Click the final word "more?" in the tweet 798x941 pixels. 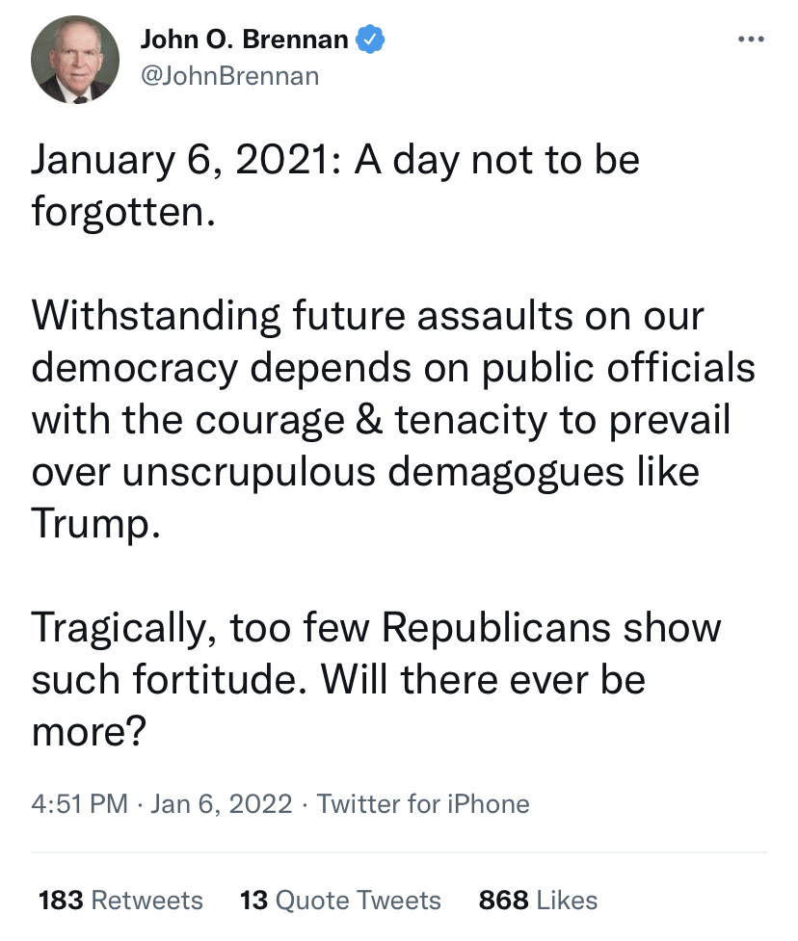point(88,733)
